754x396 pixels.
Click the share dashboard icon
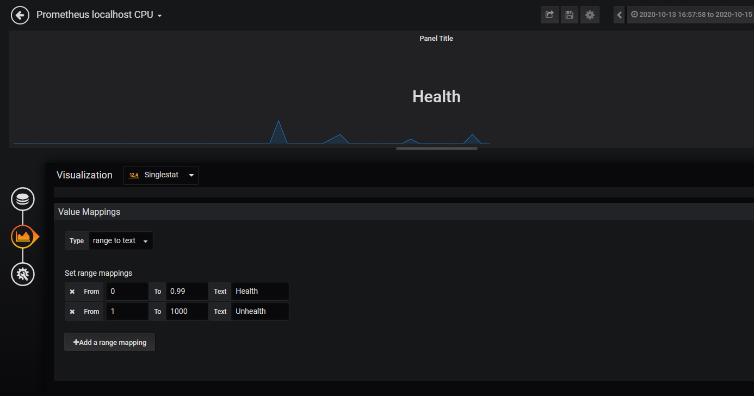pos(549,15)
